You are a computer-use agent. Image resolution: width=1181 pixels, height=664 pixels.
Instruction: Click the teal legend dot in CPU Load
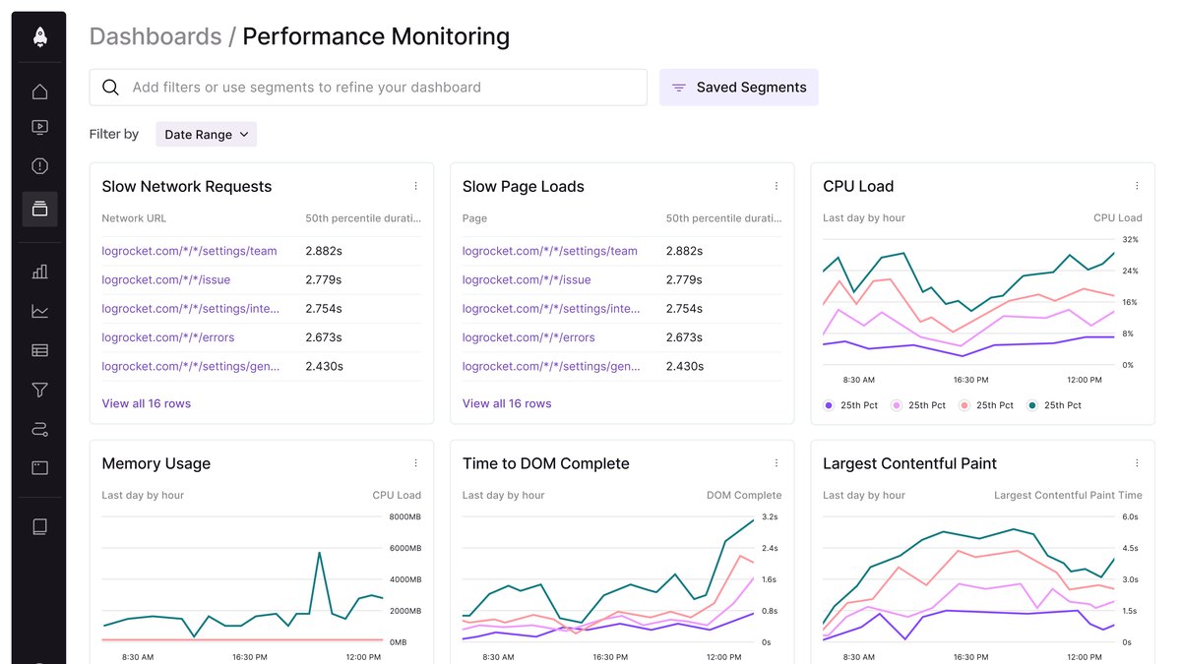pyautogui.click(x=1032, y=405)
